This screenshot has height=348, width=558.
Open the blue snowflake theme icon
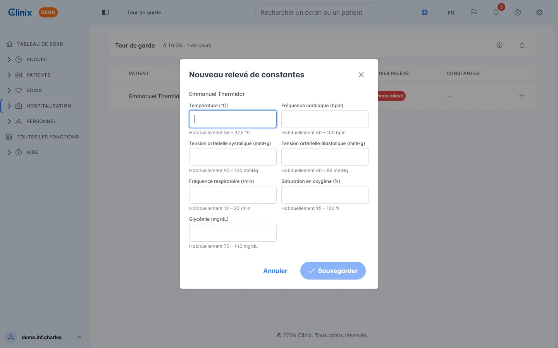[x=425, y=12]
